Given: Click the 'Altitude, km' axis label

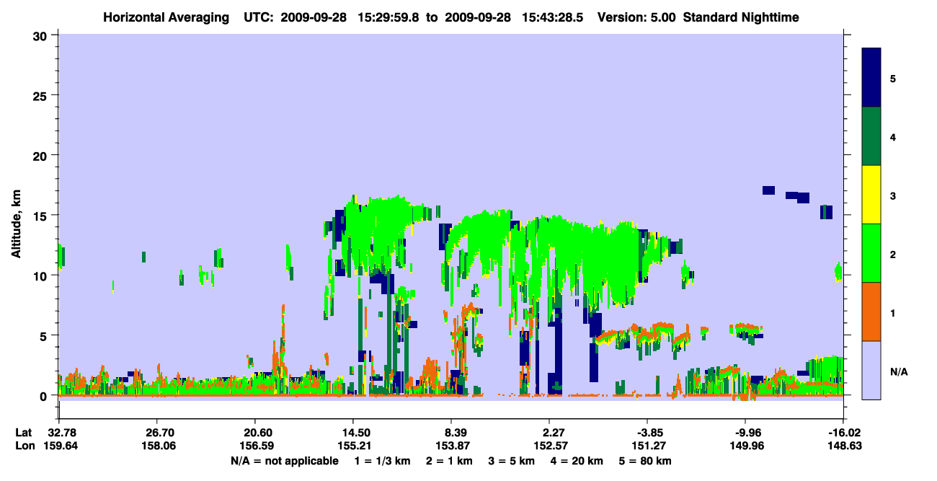Looking at the screenshot, I should click(16, 225).
